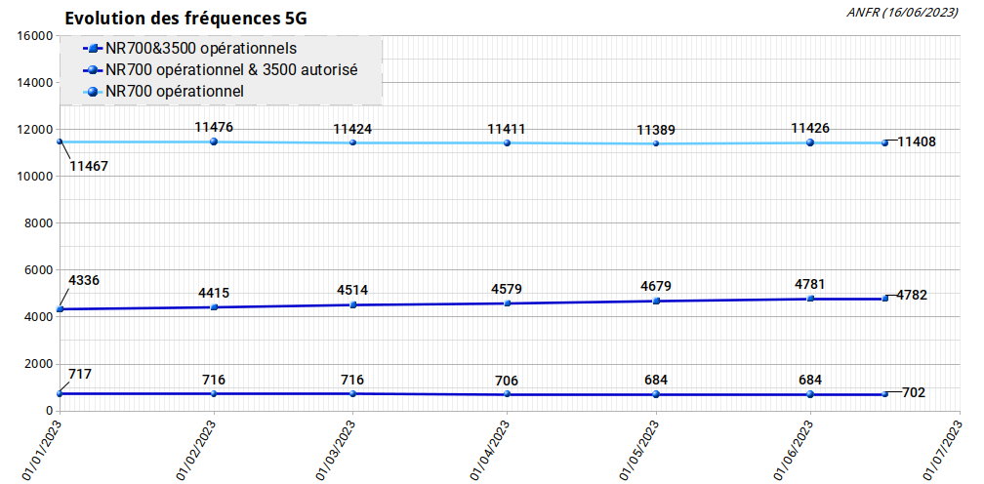Click x-axis date 01/06/2023

tap(794, 450)
